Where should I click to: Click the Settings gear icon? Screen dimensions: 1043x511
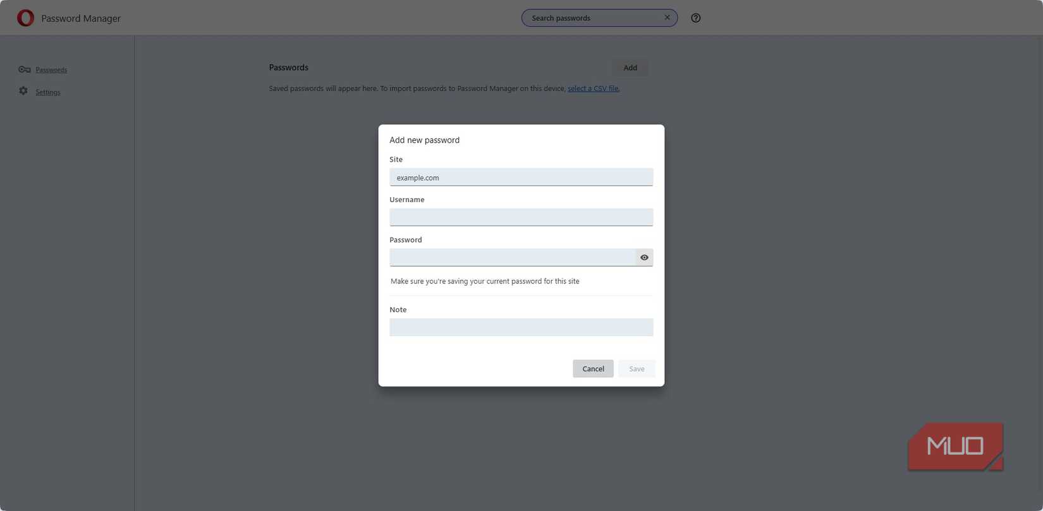(x=23, y=91)
